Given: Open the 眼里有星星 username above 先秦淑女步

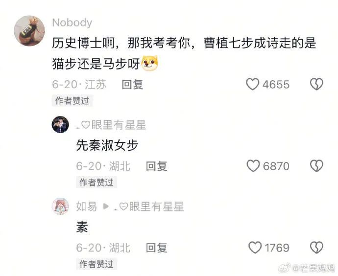Looking at the screenshot, I should tap(111, 125).
